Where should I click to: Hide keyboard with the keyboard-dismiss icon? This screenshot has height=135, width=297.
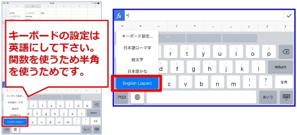tap(286, 97)
